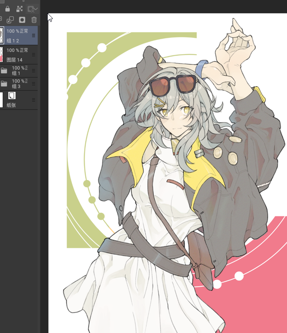Click the grip handle of 组 1 2
Image resolution: width=287 pixels, height=333 pixels.
point(34,35)
